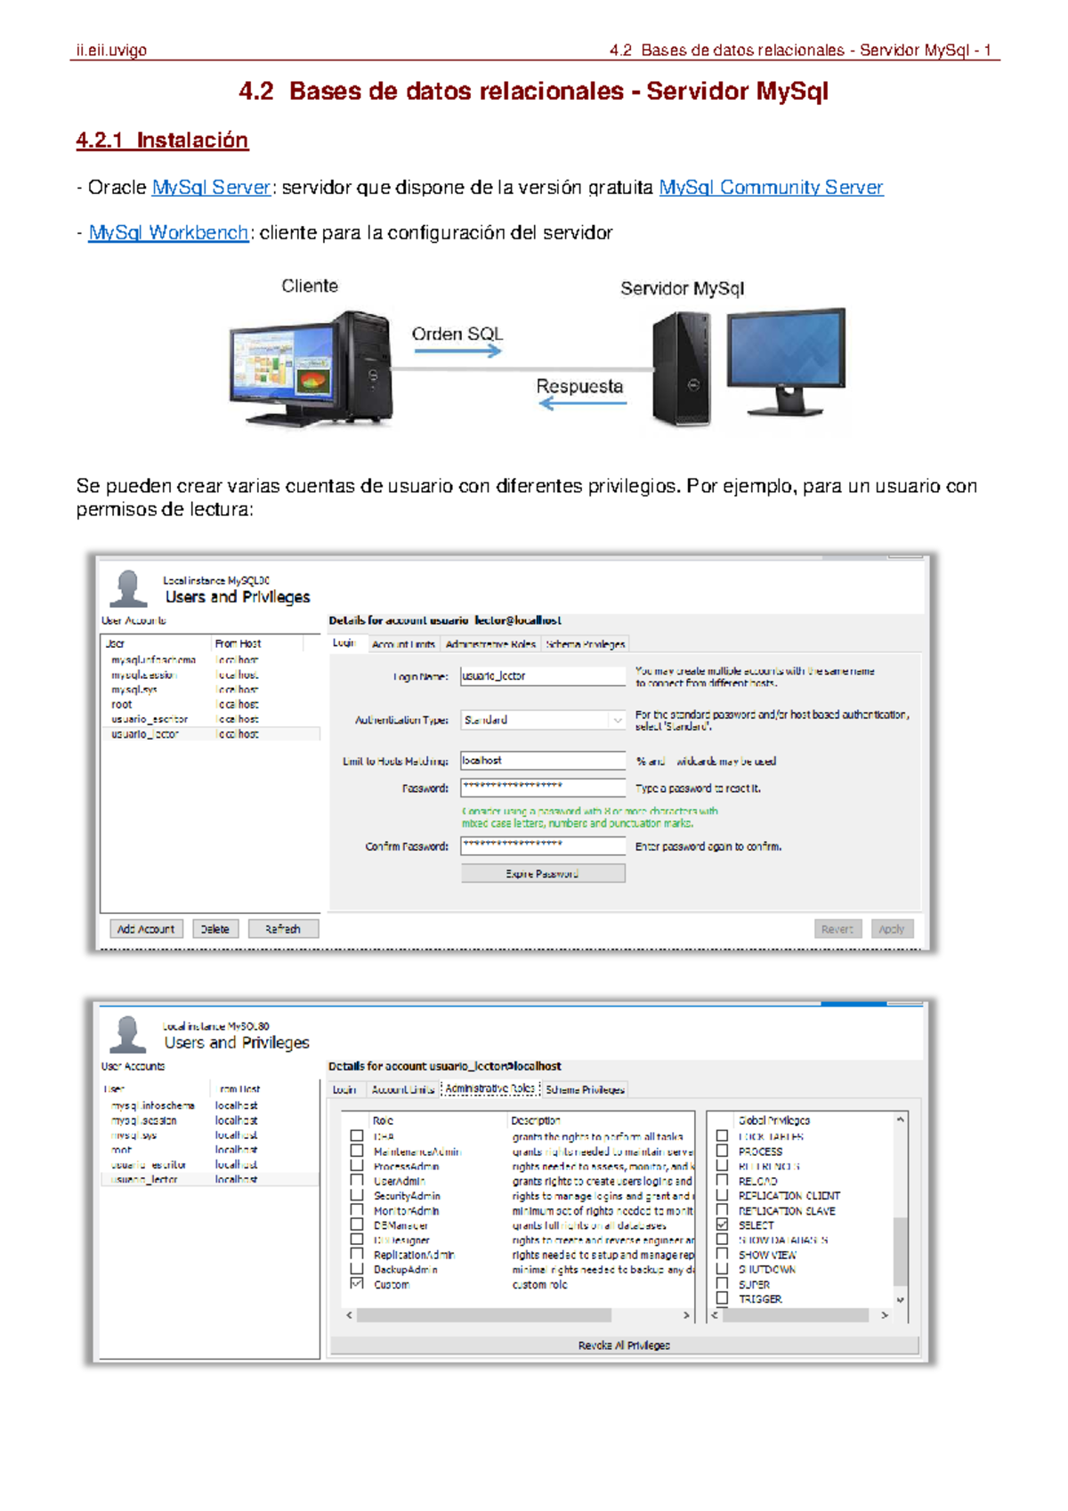The image size is (1068, 1511).
Task: Select usuario_lector row beside the roles list
Action: click(210, 1179)
